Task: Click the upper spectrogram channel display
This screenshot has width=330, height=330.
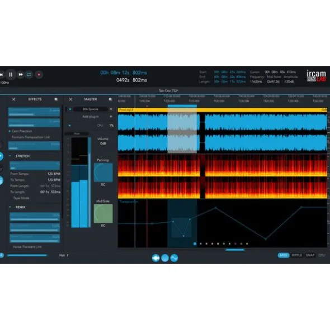Action: point(222,165)
